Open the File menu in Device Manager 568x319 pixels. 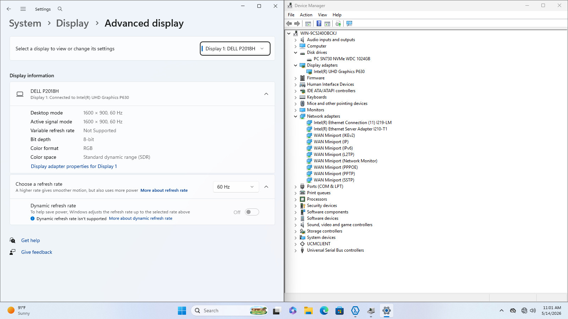pyautogui.click(x=291, y=15)
